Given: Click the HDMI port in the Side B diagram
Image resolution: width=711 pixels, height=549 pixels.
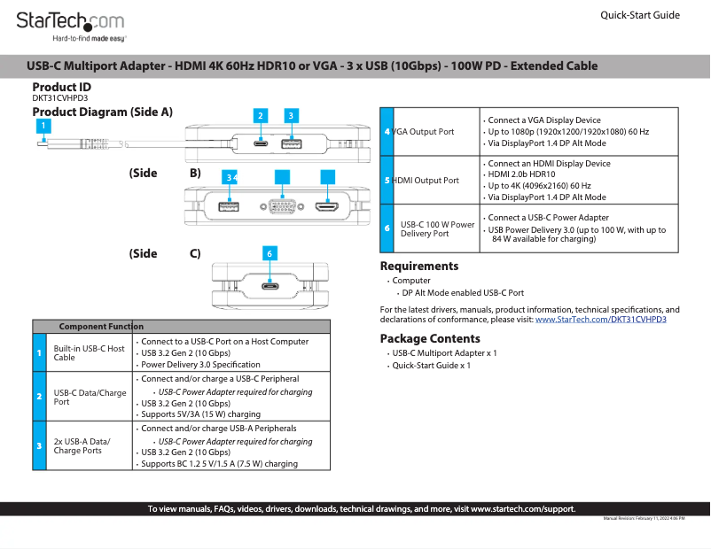Looking at the screenshot, I should [327, 207].
